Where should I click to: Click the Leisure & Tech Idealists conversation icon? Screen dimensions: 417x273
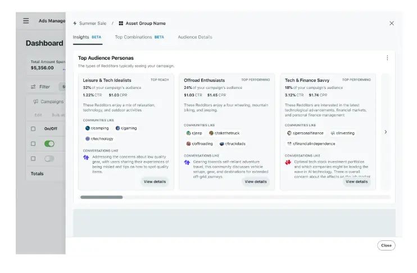click(86, 158)
